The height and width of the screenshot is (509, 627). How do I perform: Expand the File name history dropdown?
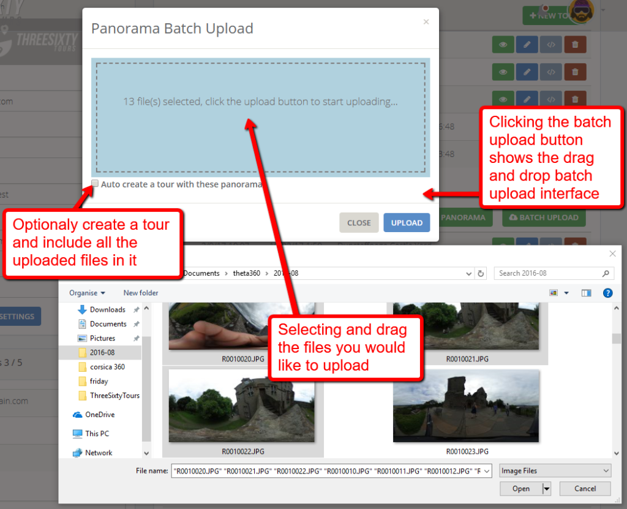(x=487, y=471)
